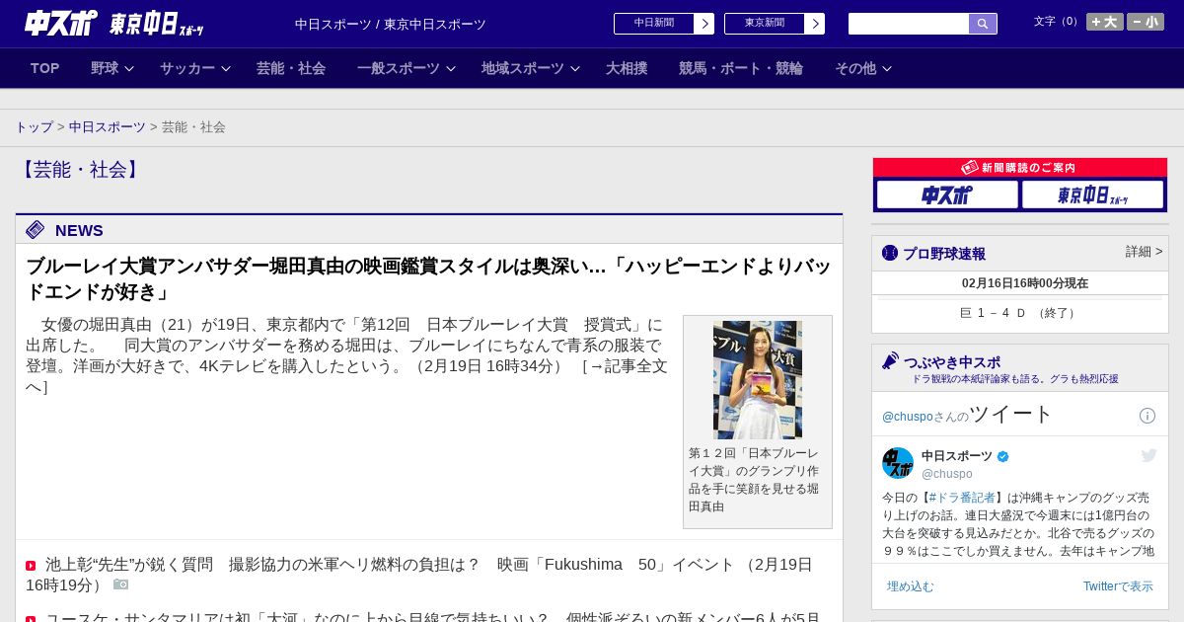Click the red bullet icon beside 池上彰 article

click(31, 566)
